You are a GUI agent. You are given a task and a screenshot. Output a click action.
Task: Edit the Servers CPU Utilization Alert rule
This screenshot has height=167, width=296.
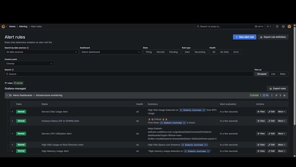click(272, 133)
